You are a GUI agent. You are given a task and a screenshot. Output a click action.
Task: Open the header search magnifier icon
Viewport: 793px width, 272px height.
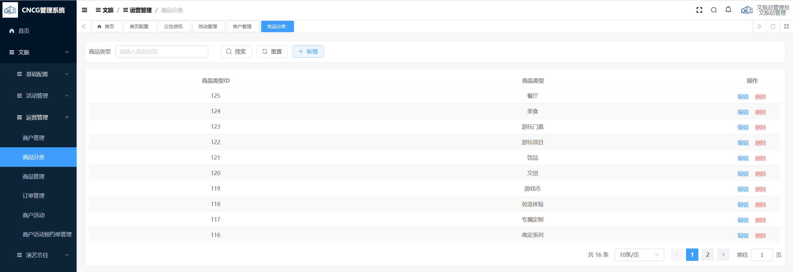pyautogui.click(x=714, y=10)
